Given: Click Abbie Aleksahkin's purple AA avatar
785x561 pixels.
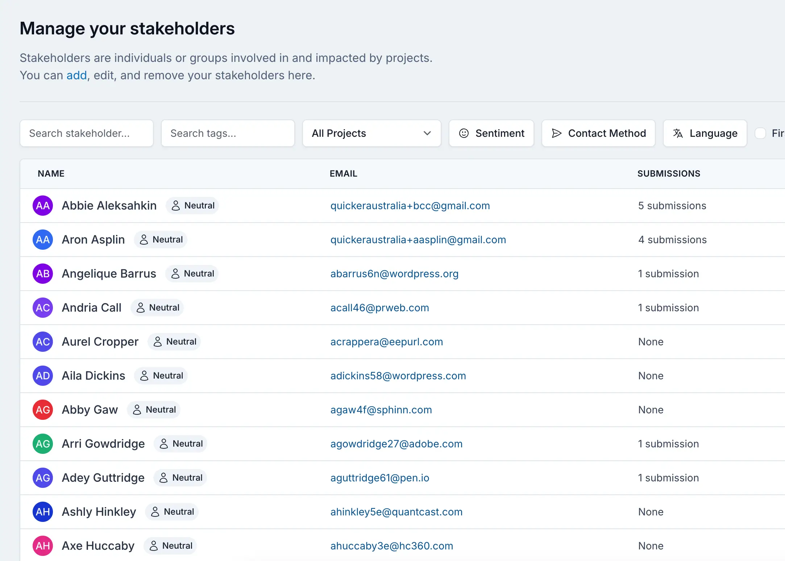Looking at the screenshot, I should 43,206.
